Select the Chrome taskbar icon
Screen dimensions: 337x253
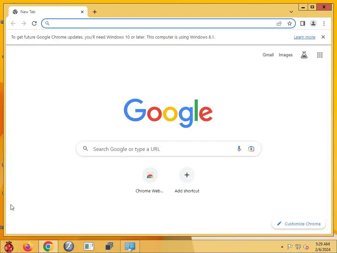[48, 246]
